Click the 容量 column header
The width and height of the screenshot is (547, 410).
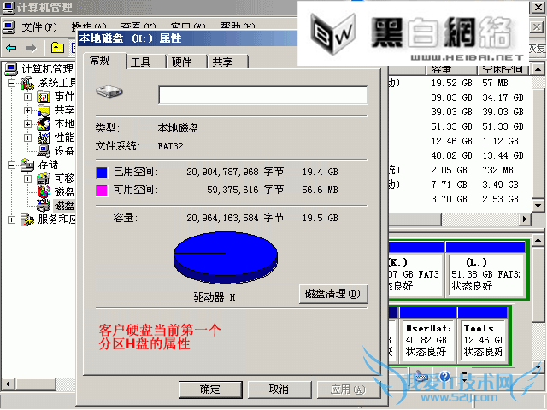click(451, 69)
